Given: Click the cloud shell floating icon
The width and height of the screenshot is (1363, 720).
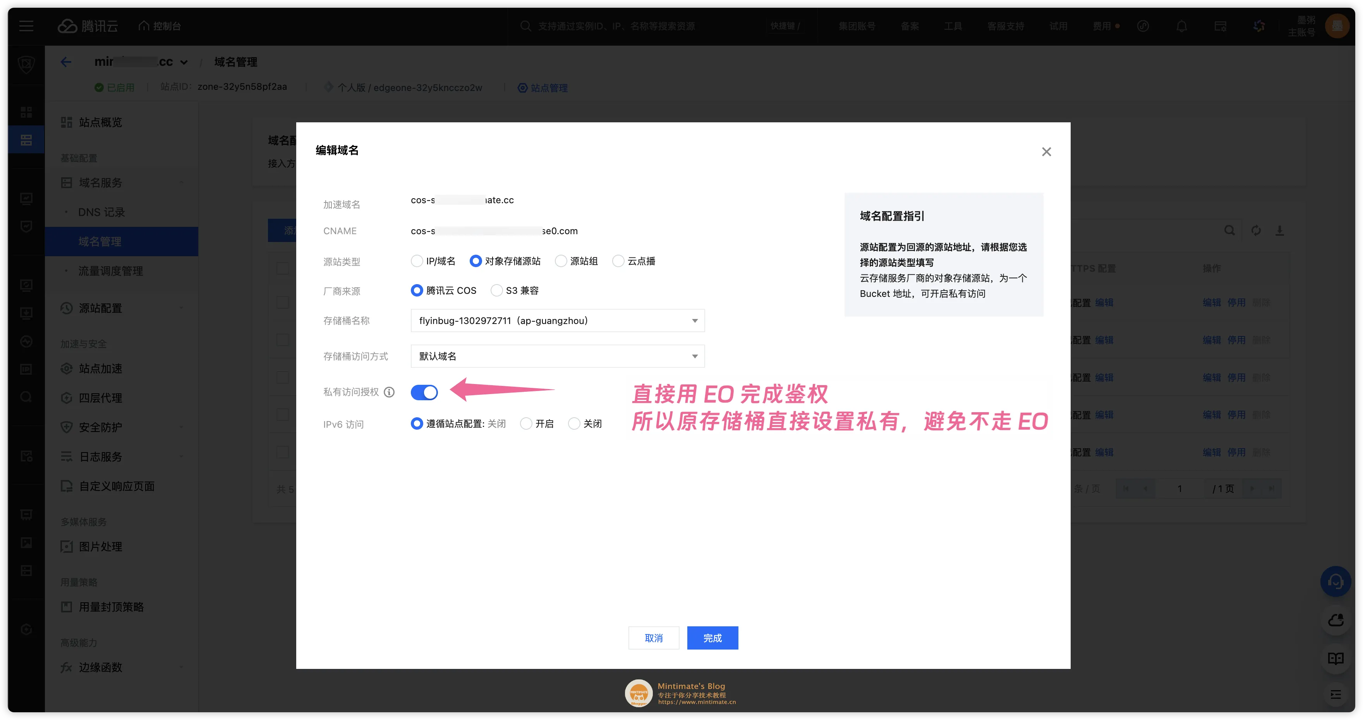Looking at the screenshot, I should pos(1336,620).
